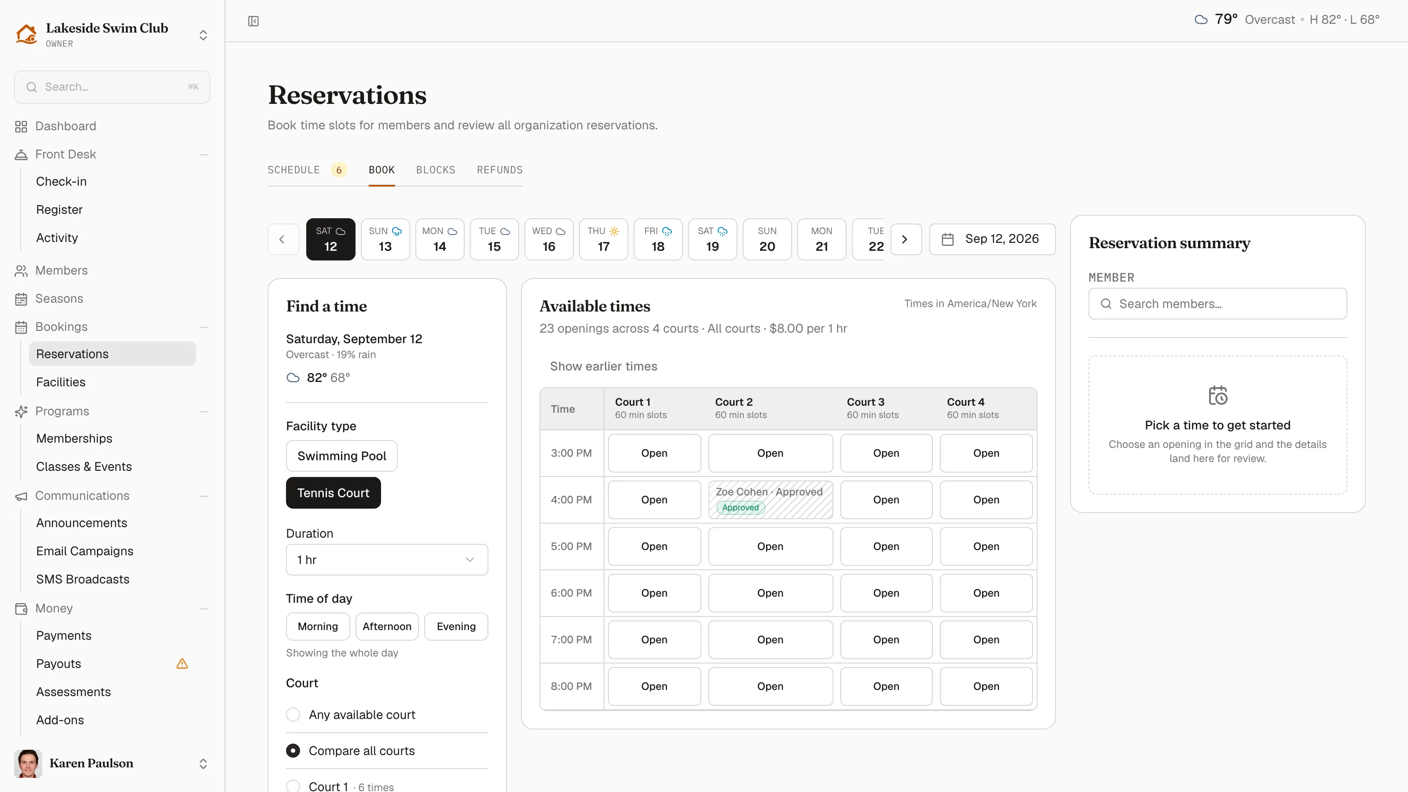
Task: Open Zoe Cohen Approved reservation slot
Action: click(x=771, y=499)
